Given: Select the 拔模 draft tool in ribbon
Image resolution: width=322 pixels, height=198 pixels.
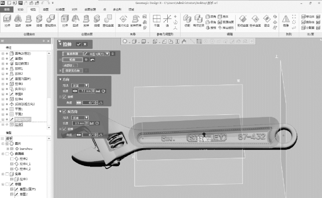Looking at the screenshot, I should click(x=211, y=28).
